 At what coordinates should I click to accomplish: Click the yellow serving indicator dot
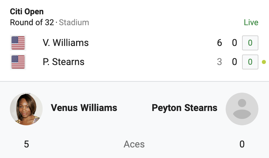pyautogui.click(x=264, y=62)
